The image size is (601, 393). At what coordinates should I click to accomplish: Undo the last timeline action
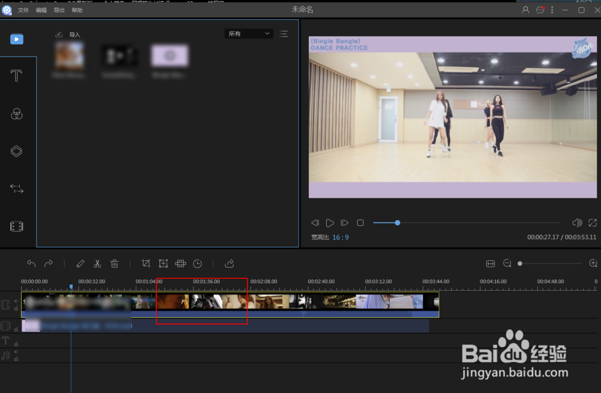click(31, 263)
